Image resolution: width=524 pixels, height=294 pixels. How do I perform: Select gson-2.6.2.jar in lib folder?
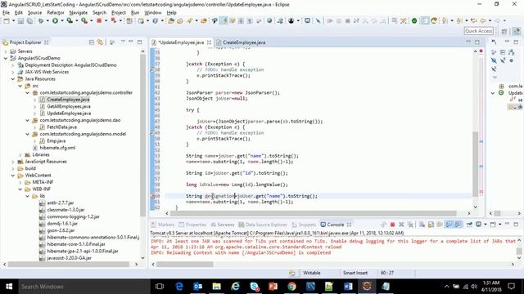point(61,230)
